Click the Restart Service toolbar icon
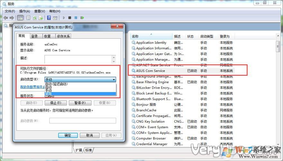283x161 pixels. tap(82, 18)
